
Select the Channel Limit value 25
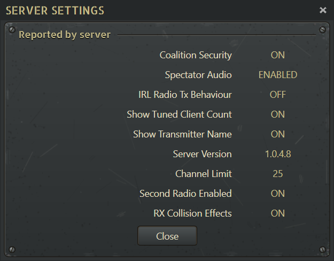[278, 174]
